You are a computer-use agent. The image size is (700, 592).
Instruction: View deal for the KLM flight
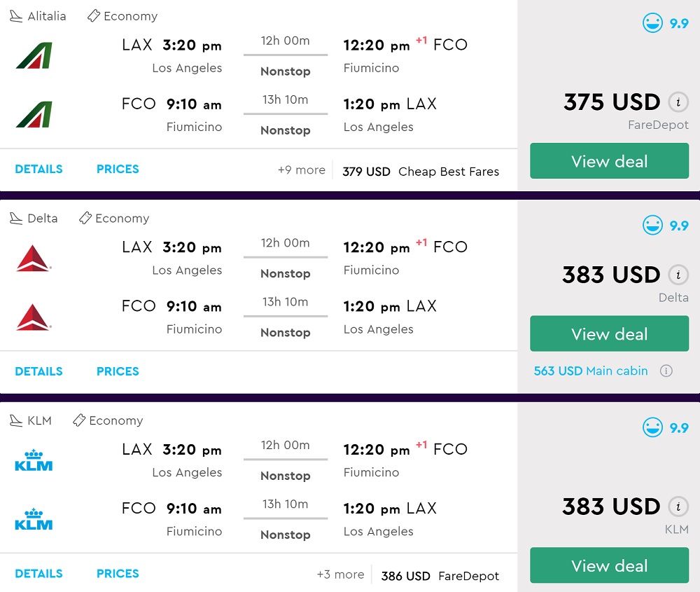click(609, 565)
